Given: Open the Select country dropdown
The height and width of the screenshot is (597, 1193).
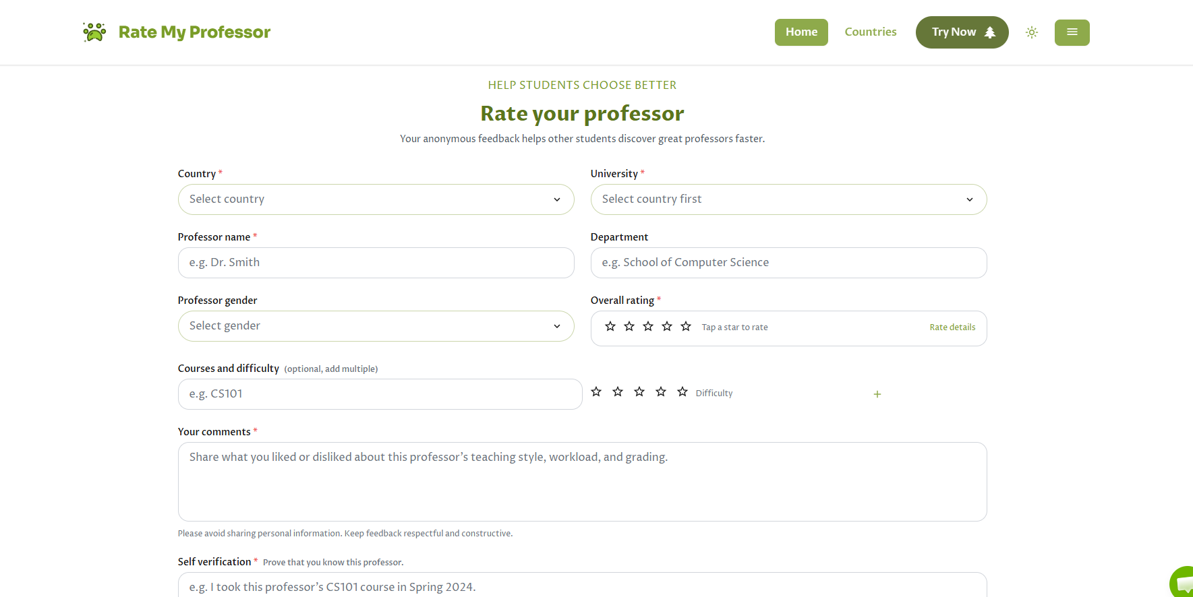Looking at the screenshot, I should tap(376, 199).
